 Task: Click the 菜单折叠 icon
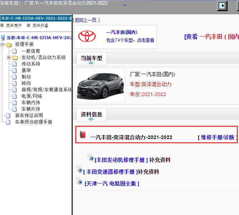point(28,25)
